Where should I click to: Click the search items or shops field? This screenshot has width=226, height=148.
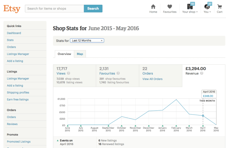point(54,8)
